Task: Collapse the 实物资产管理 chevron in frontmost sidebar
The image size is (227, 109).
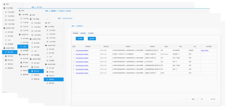Action: 61,64
